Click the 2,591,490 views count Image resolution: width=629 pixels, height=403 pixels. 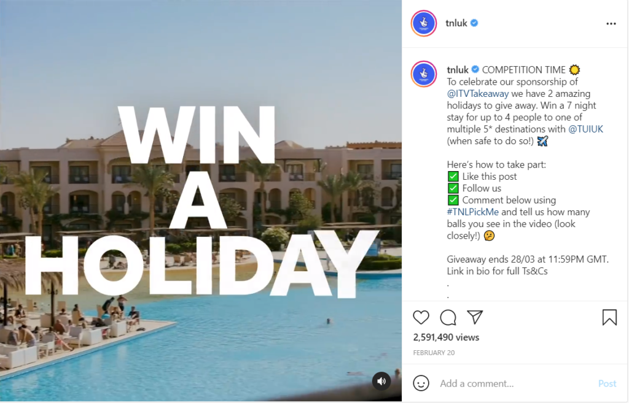coord(446,337)
